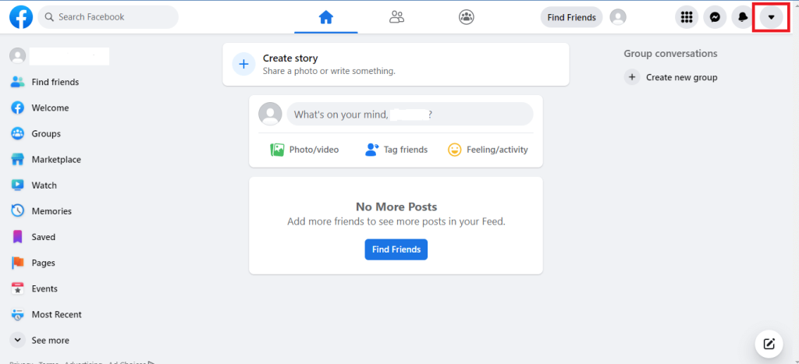Focus the Search Facebook field
This screenshot has height=364, width=799.
108,17
